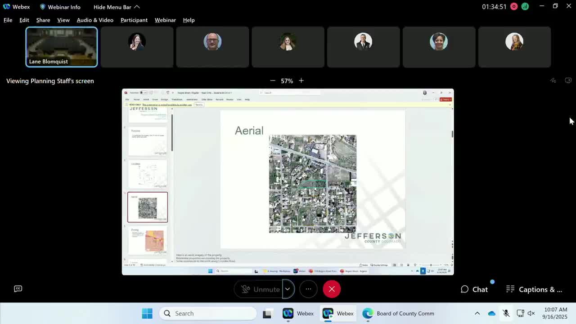Expand the Unmute audio options arrow
Image resolution: width=576 pixels, height=324 pixels.
point(288,289)
